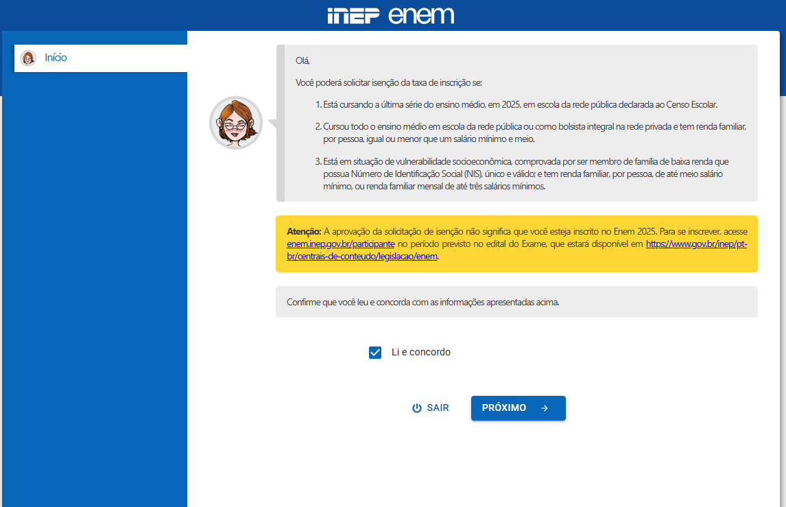Click the arrow icon inside the PRÓXIMO button
The height and width of the screenshot is (507, 786).
pos(545,408)
